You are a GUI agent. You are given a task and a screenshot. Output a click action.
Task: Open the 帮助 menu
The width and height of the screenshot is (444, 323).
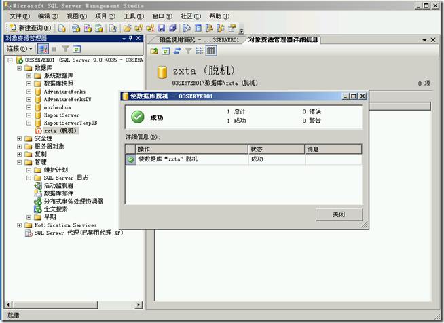(219, 16)
